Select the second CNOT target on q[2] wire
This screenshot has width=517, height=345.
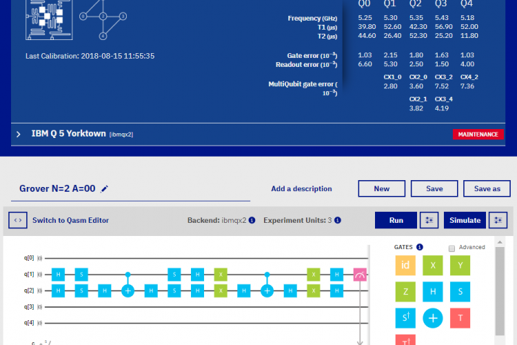coord(267,291)
